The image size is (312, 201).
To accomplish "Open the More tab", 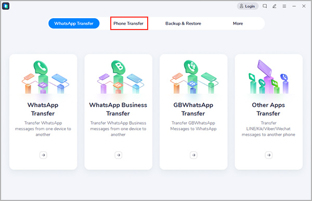I will pyautogui.click(x=238, y=23).
